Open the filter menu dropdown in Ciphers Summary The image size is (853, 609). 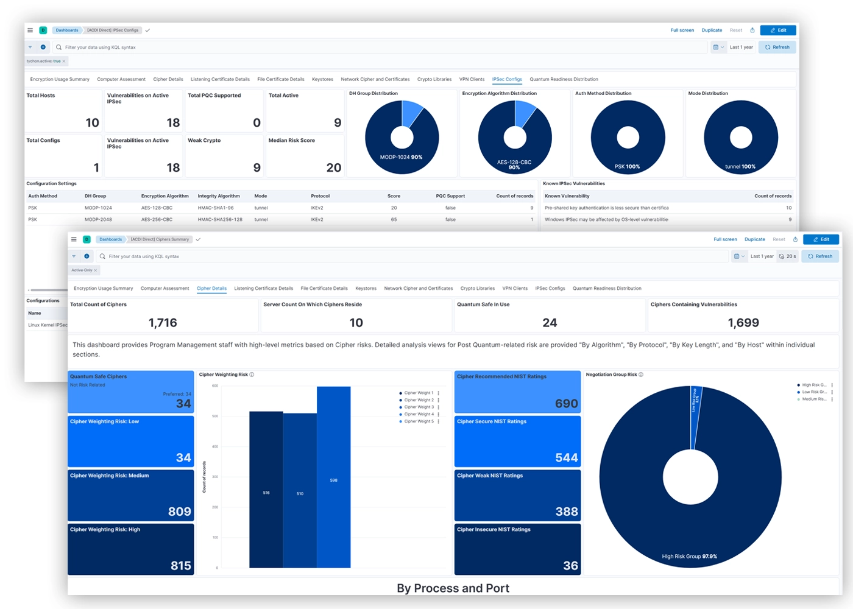tap(74, 256)
